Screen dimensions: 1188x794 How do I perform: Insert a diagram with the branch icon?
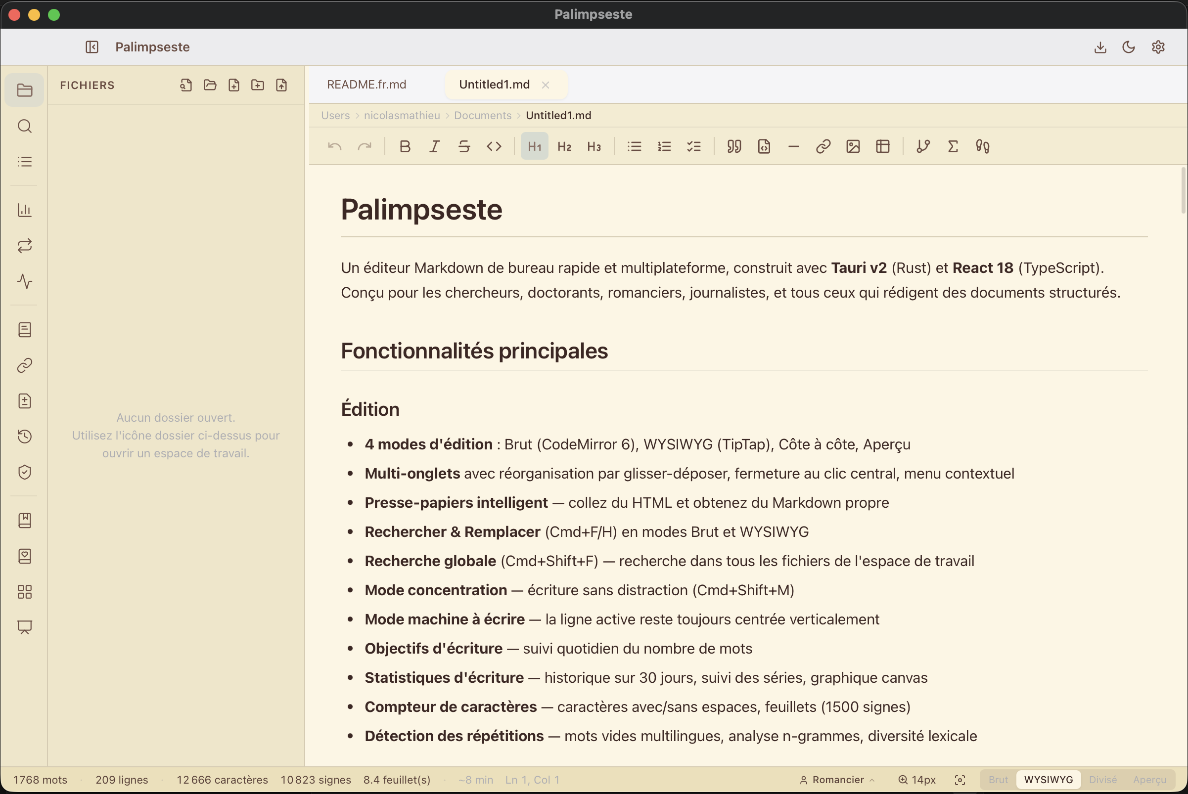pos(922,146)
